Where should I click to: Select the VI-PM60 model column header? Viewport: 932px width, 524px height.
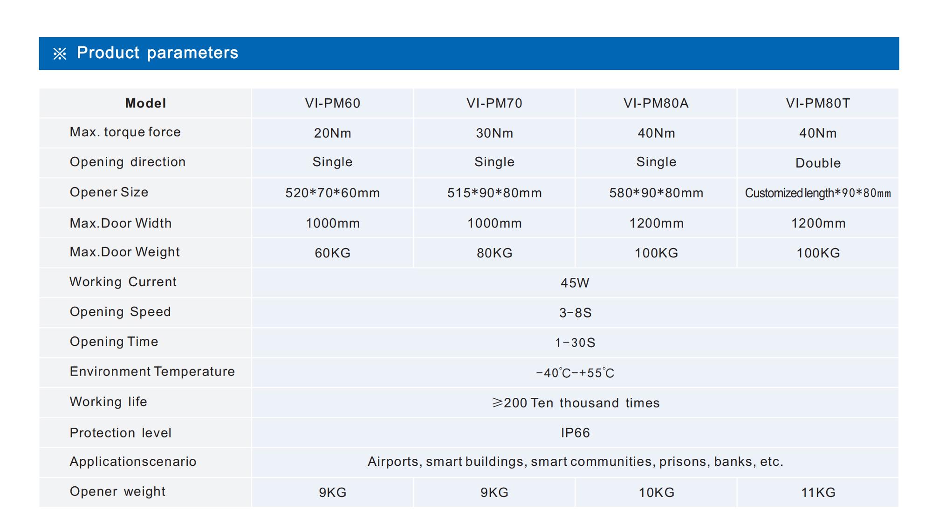[x=332, y=103]
